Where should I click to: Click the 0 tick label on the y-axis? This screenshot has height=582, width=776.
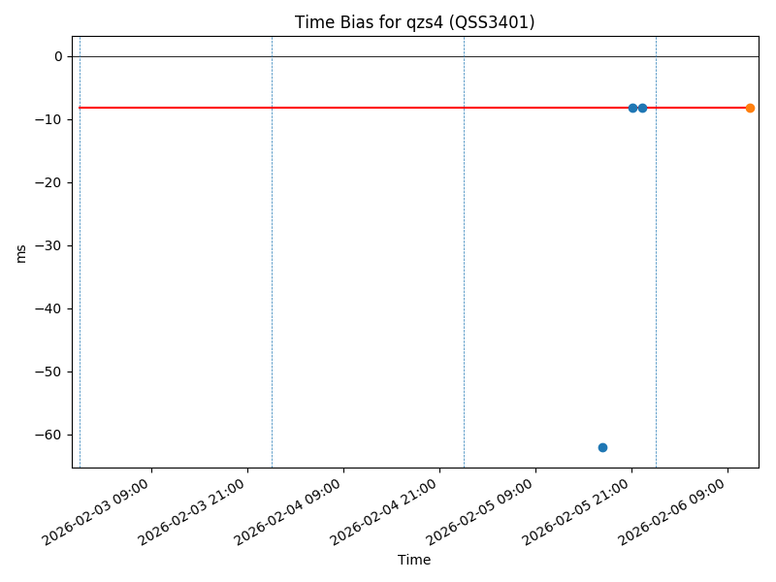[58, 56]
